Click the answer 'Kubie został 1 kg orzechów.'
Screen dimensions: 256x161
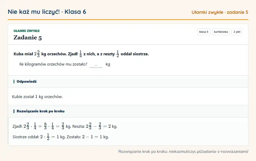tap(38, 97)
